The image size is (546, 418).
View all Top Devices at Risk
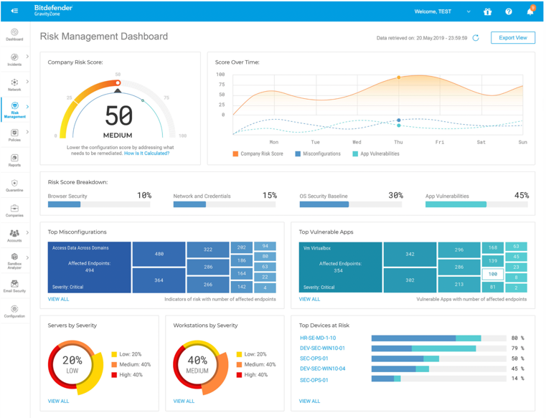[309, 401]
